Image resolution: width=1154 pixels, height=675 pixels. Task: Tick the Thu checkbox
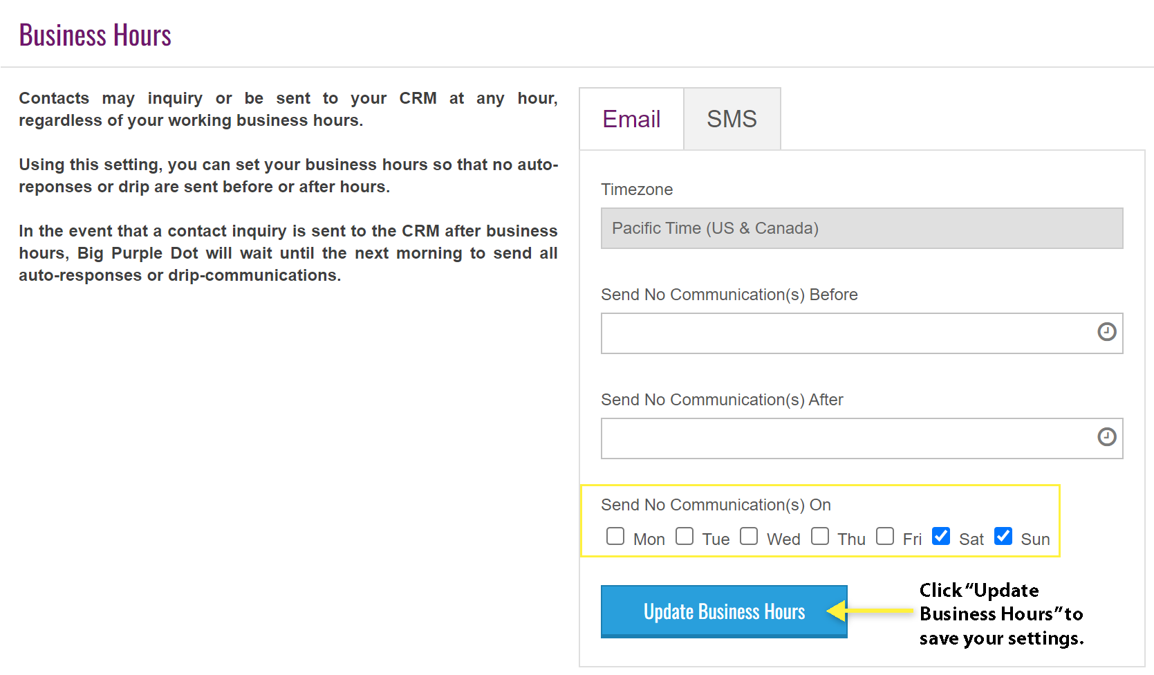(x=820, y=537)
